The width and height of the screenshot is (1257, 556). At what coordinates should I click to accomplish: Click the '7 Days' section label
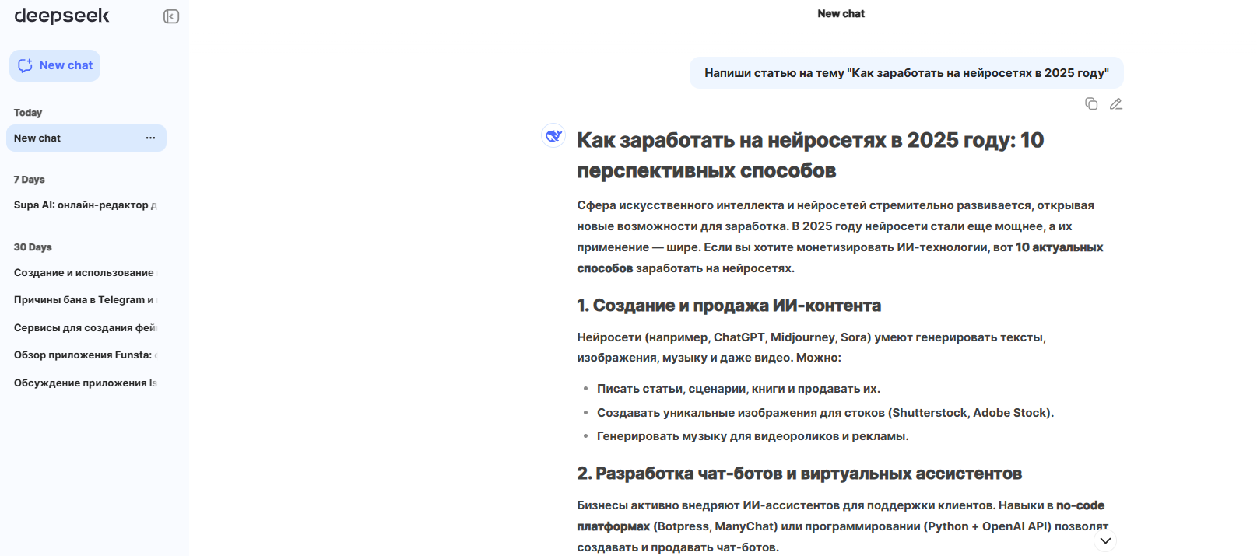(x=30, y=180)
